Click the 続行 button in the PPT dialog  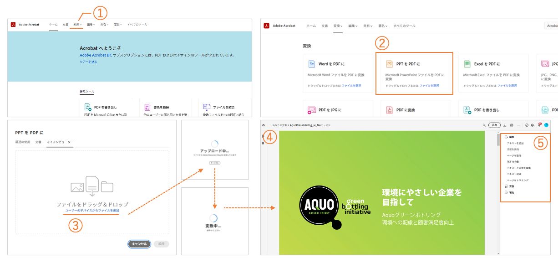coord(162,244)
